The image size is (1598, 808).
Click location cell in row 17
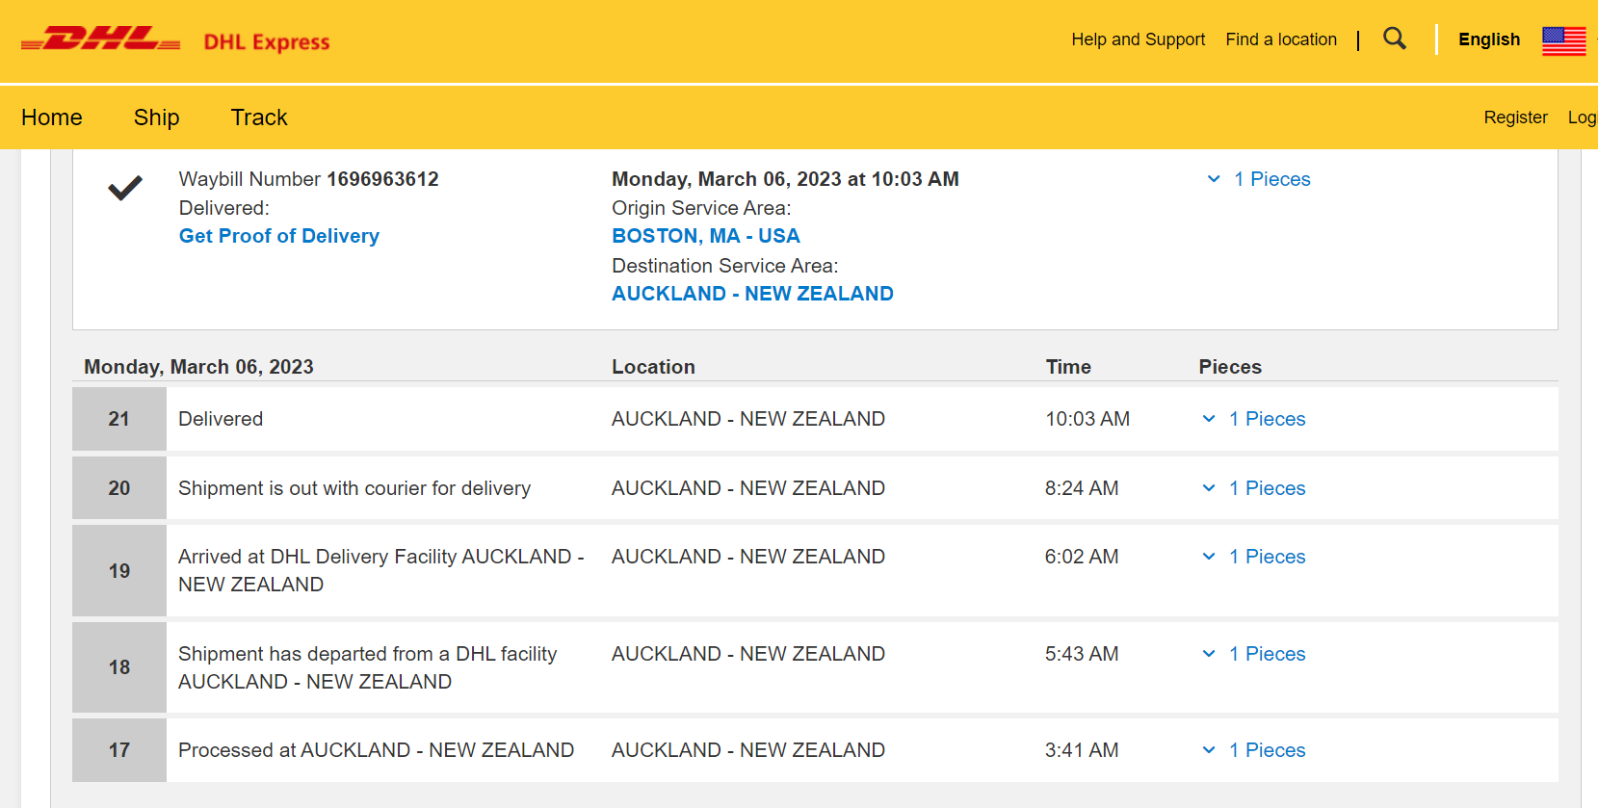coord(748,750)
